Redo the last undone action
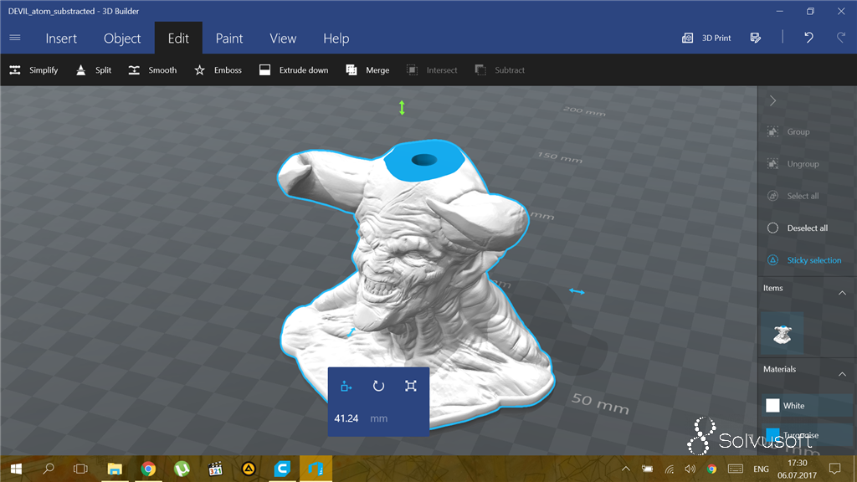 point(840,38)
